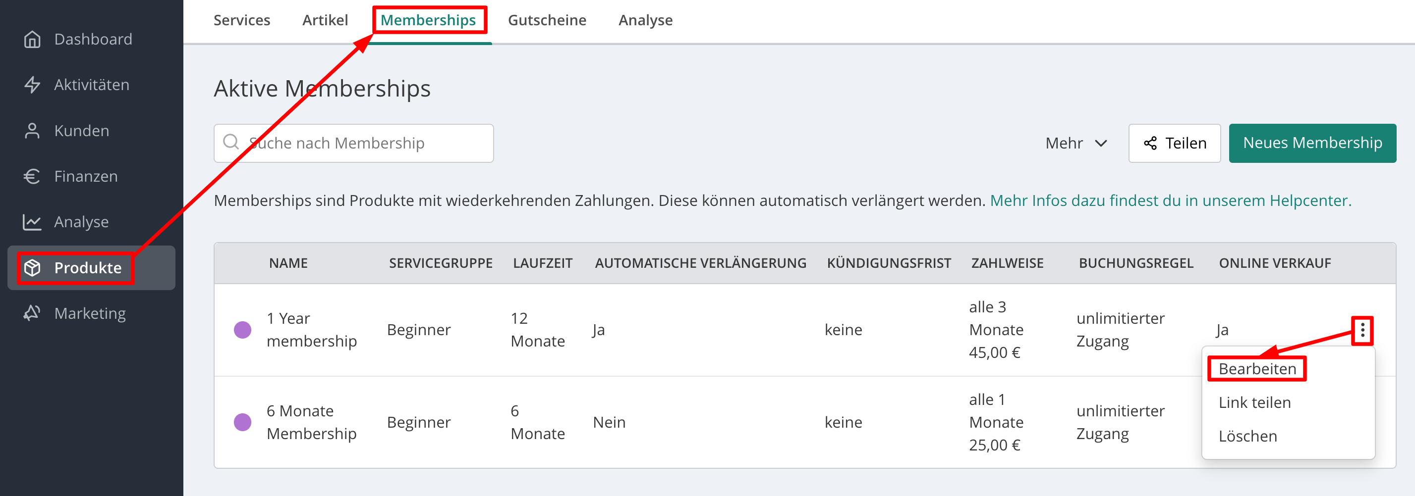Click 'Nein' auto-renewal cell of 6 Monate

tap(609, 422)
